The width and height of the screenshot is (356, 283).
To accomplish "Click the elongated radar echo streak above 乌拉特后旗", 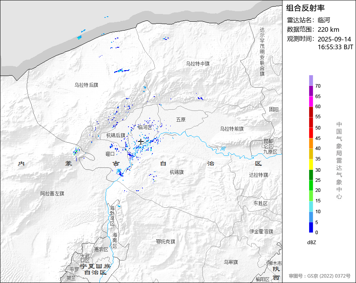I will (122, 71).
